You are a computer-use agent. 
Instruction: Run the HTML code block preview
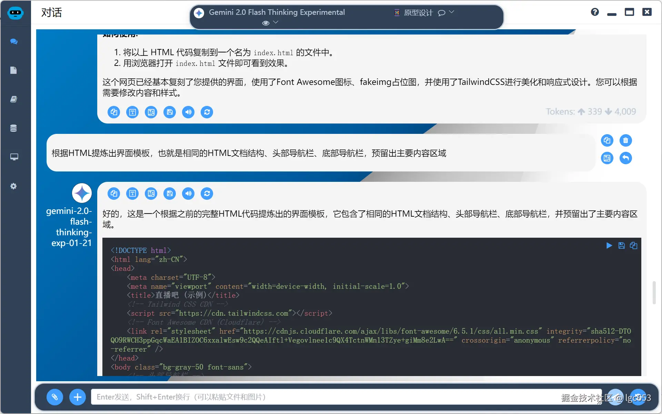(x=609, y=245)
